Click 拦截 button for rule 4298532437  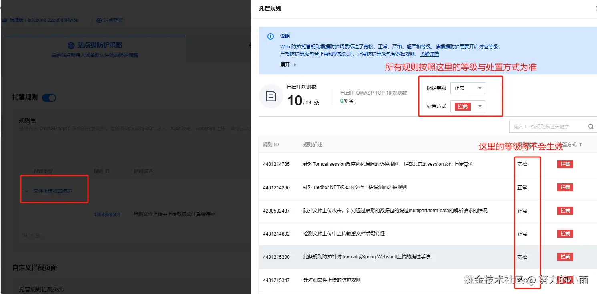tap(565, 211)
